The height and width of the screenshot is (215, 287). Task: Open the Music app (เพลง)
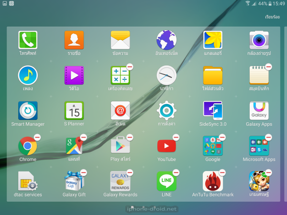point(28,75)
